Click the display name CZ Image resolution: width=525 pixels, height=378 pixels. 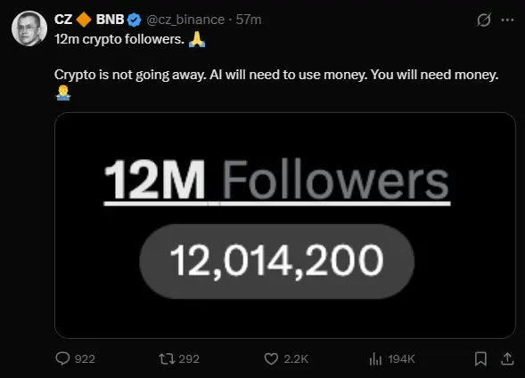pos(63,20)
